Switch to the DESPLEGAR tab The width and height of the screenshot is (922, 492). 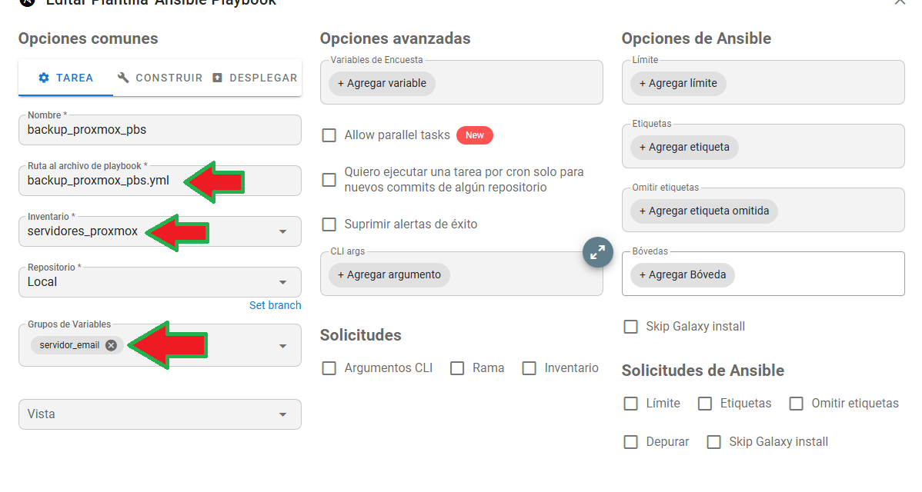pos(255,78)
